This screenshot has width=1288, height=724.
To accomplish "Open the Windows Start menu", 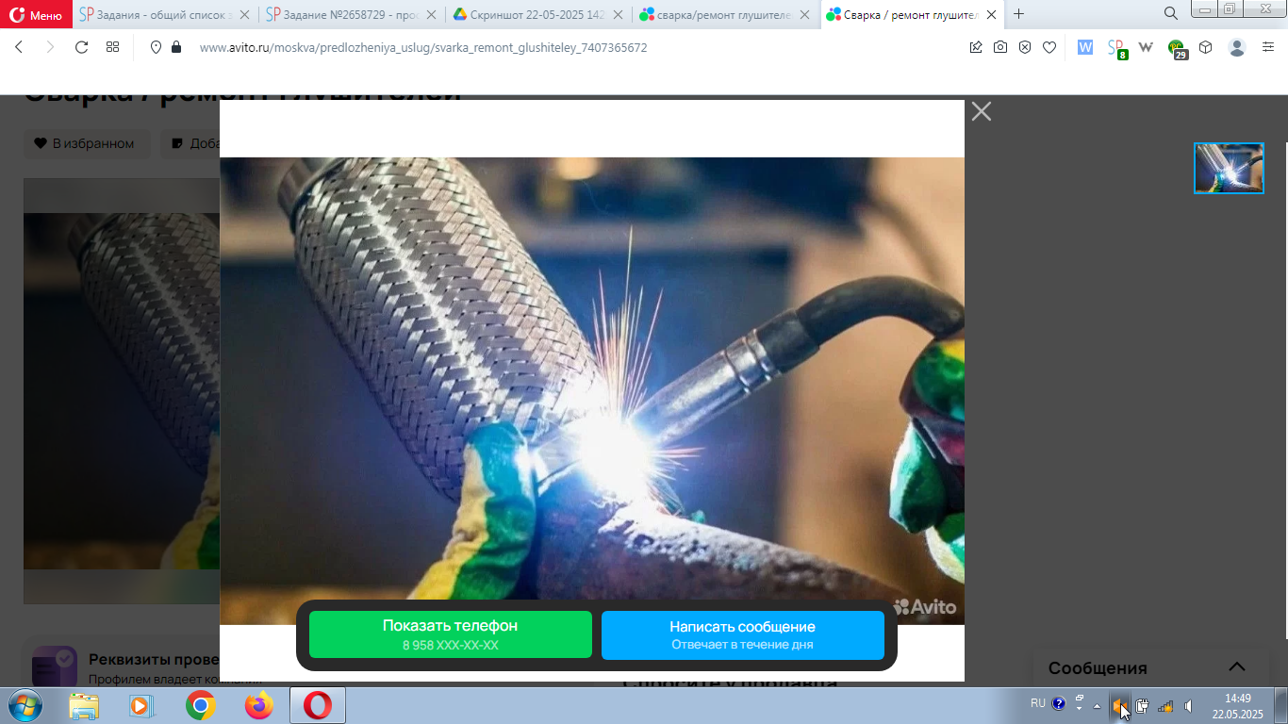I will pyautogui.click(x=25, y=705).
